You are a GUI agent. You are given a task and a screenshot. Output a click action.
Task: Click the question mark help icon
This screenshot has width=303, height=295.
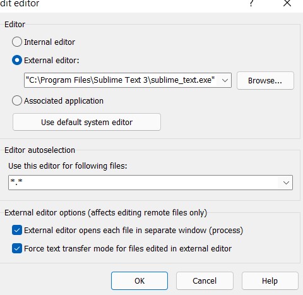coord(251,3)
